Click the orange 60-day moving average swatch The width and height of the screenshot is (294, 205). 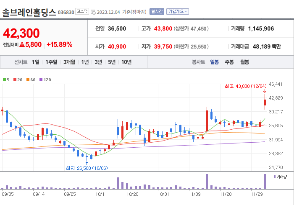pos(28,80)
